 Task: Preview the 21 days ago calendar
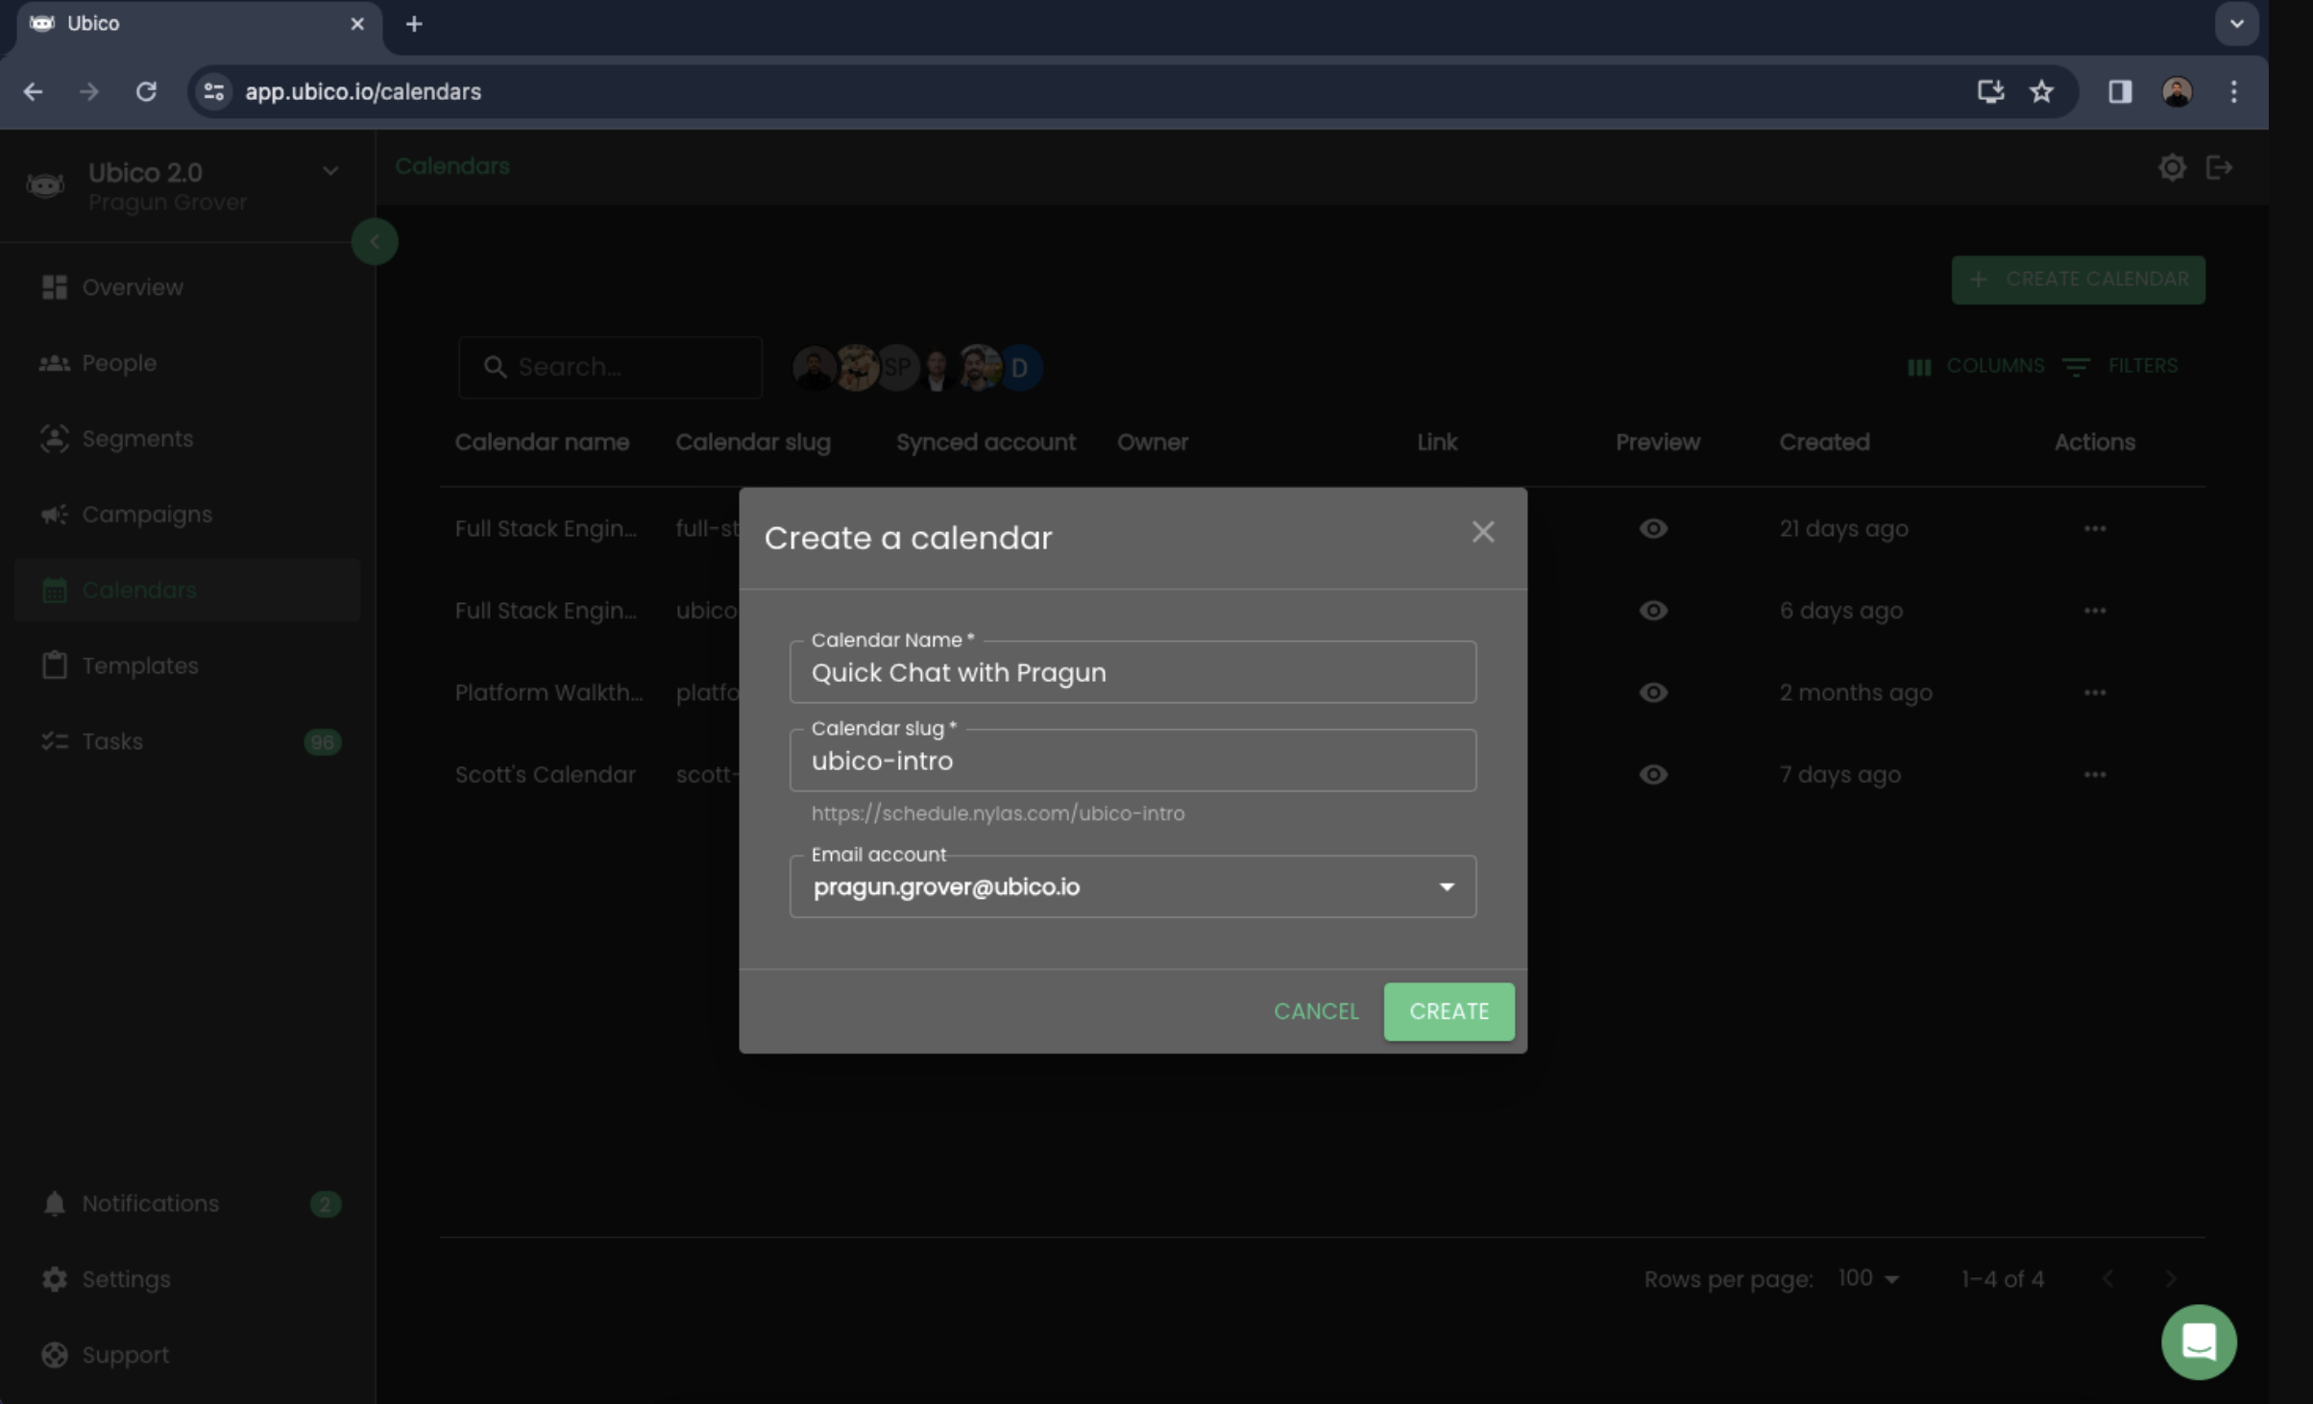click(1652, 528)
